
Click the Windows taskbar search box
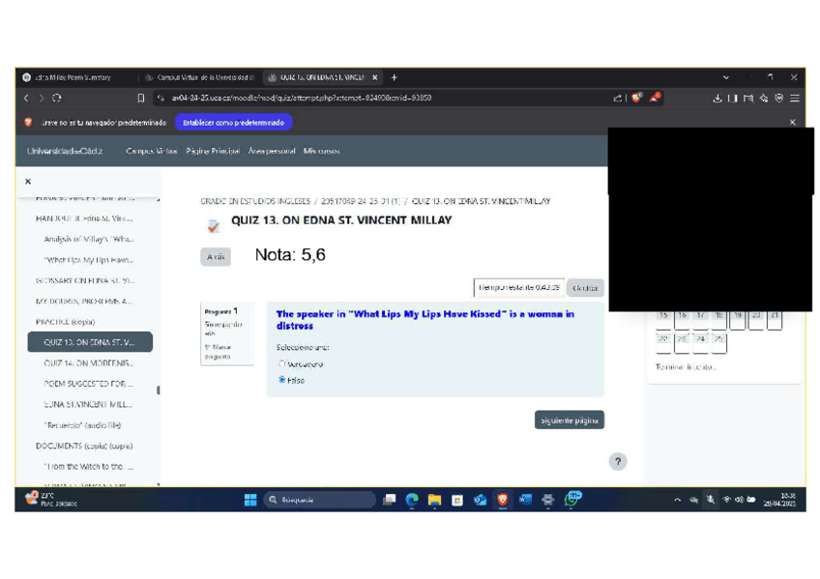coord(320,500)
